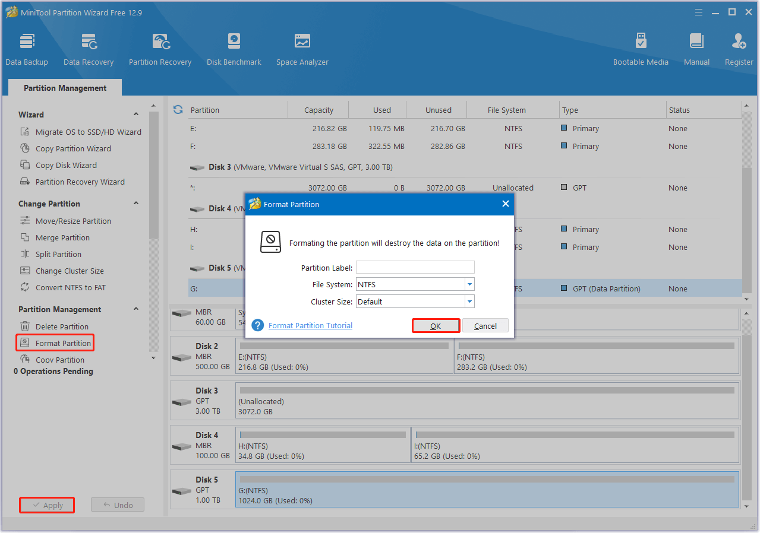Open Space Analyzer
The width and height of the screenshot is (760, 533).
point(302,49)
